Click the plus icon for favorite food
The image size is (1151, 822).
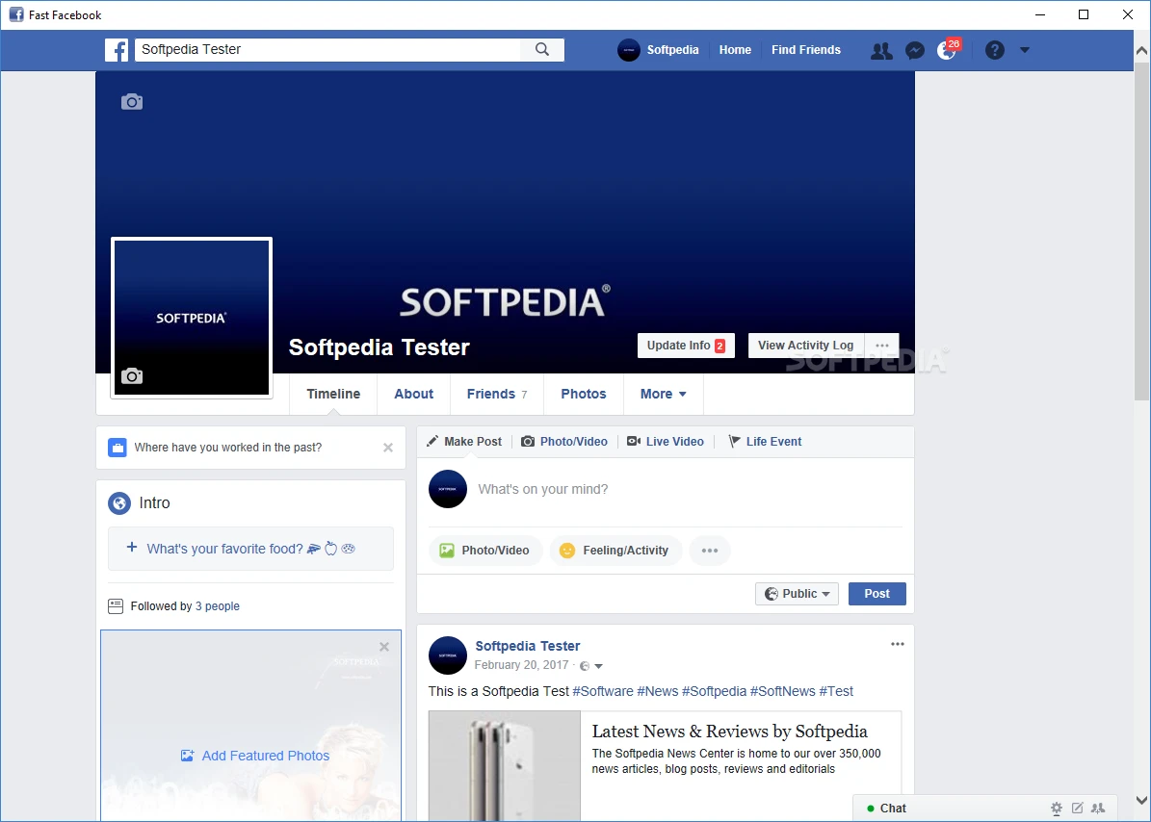(132, 547)
